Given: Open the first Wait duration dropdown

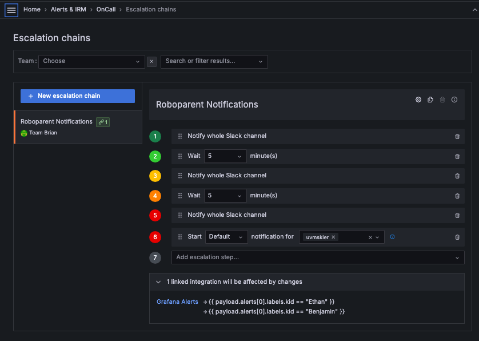Looking at the screenshot, I should [x=225, y=156].
